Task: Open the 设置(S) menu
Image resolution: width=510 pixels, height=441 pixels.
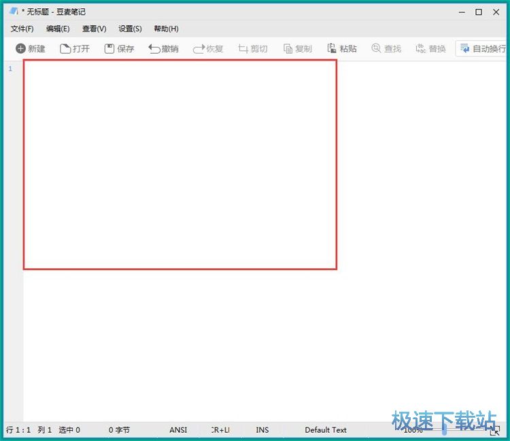Action: (x=130, y=29)
